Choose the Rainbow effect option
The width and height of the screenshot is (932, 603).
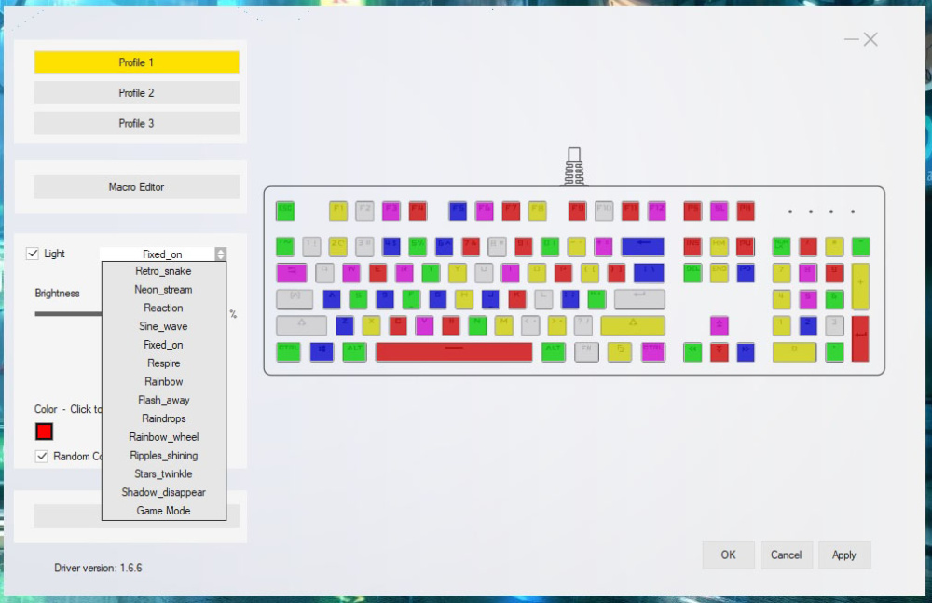[163, 382]
